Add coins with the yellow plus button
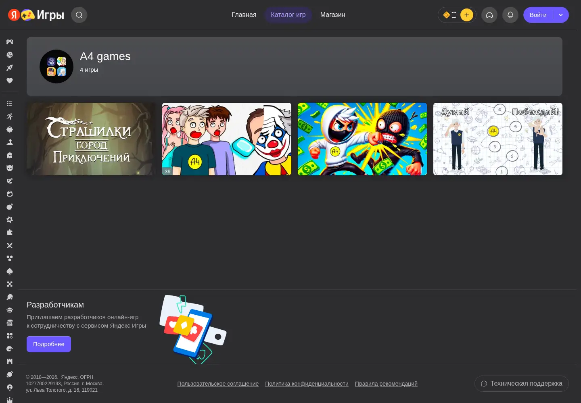Screen dimensions: 581x403 (466, 15)
